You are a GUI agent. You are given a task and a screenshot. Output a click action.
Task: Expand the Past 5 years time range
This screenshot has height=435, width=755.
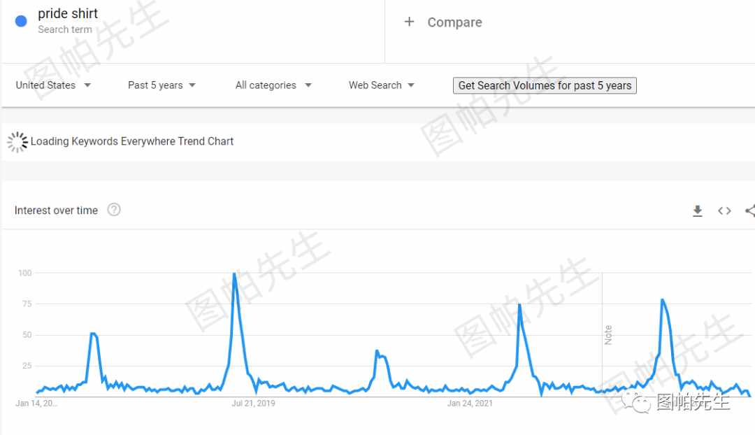(161, 85)
